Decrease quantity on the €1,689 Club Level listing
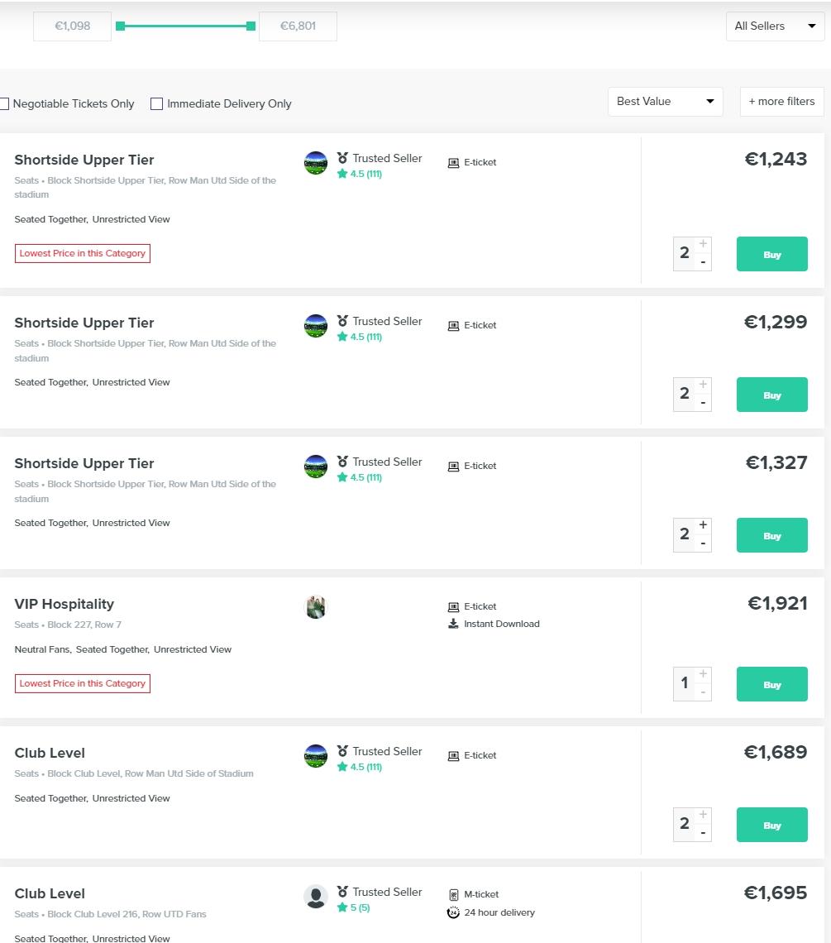The image size is (831, 943). [x=703, y=833]
